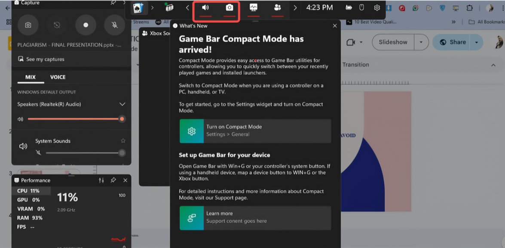Click the video camera meeting icon in Slides
The height and width of the screenshot is (248, 505).
351,42
